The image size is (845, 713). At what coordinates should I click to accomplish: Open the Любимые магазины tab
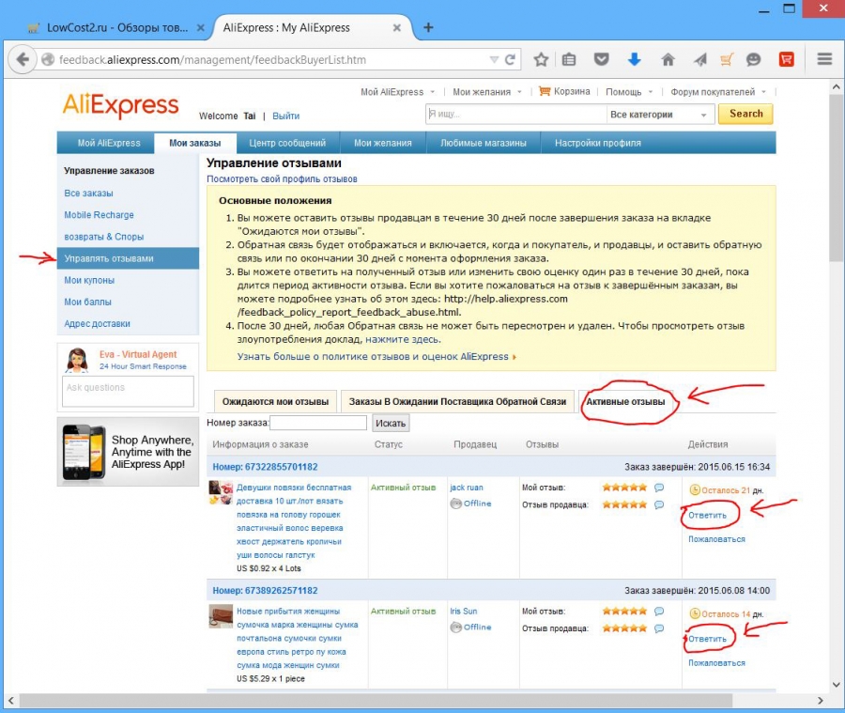pyautogui.click(x=484, y=143)
